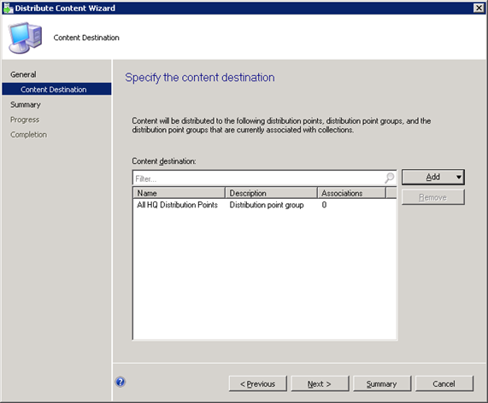Sort list by Description column header
The width and height of the screenshot is (488, 403).
point(271,193)
